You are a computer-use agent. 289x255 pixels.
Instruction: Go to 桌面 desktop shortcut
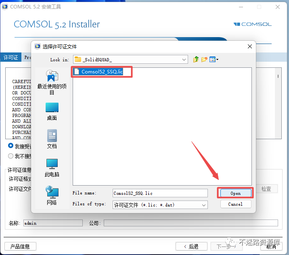(52, 111)
